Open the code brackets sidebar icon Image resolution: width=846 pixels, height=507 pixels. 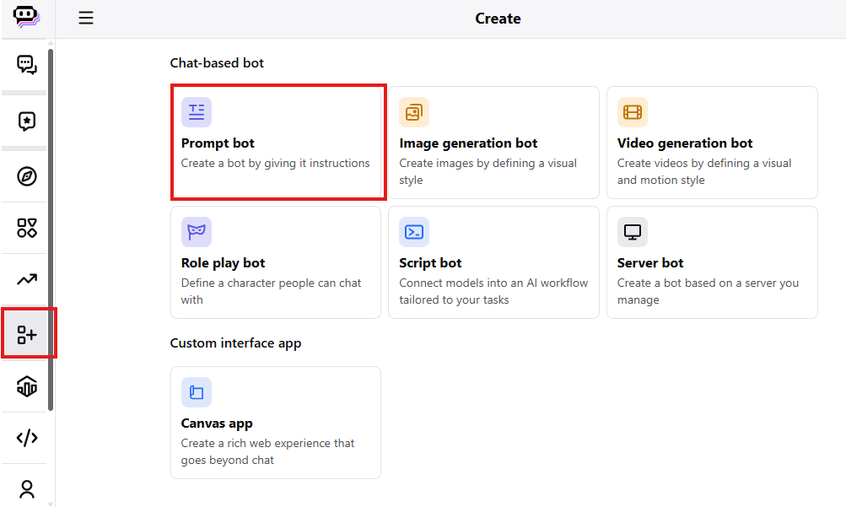click(x=27, y=438)
